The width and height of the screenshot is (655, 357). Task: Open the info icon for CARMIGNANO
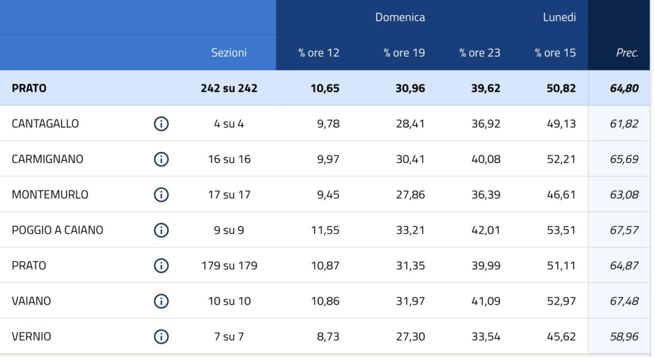click(161, 159)
